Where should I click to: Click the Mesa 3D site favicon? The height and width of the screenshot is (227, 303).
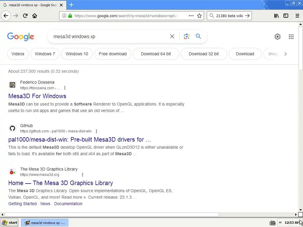click(12, 172)
